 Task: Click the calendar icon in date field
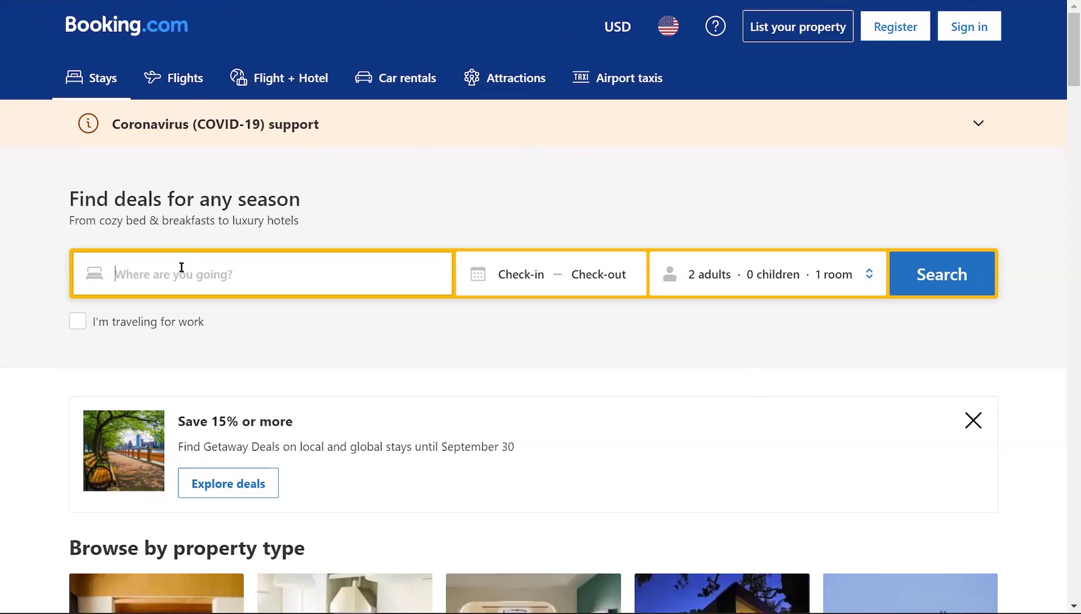478,274
